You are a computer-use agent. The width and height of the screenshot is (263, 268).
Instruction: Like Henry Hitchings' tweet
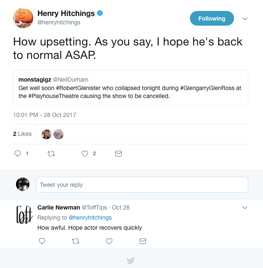click(x=85, y=154)
